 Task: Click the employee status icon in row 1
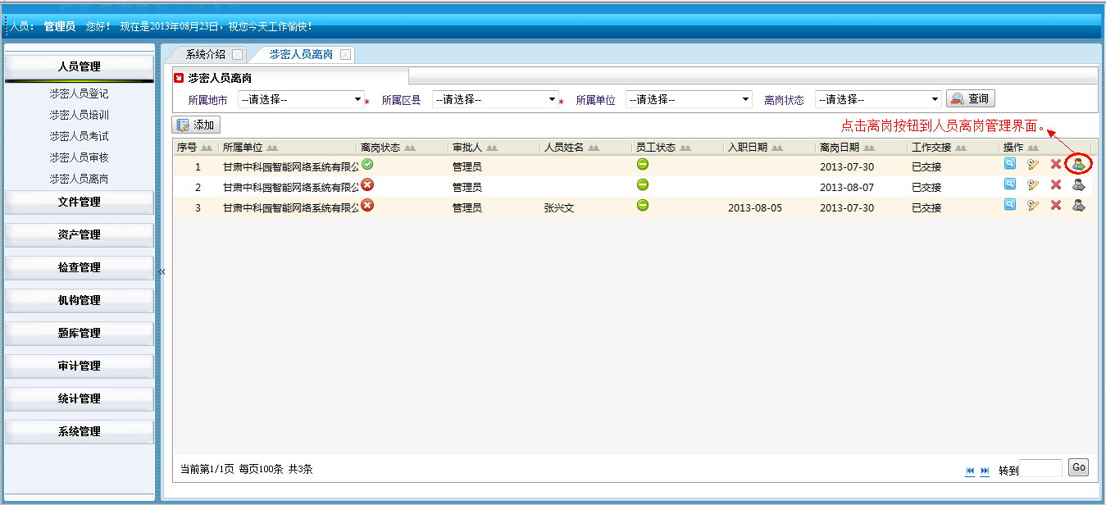[643, 164]
